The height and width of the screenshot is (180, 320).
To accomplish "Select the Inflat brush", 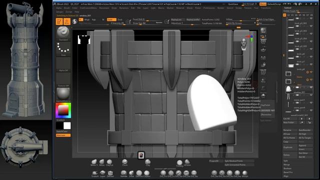I will tap(131, 174).
